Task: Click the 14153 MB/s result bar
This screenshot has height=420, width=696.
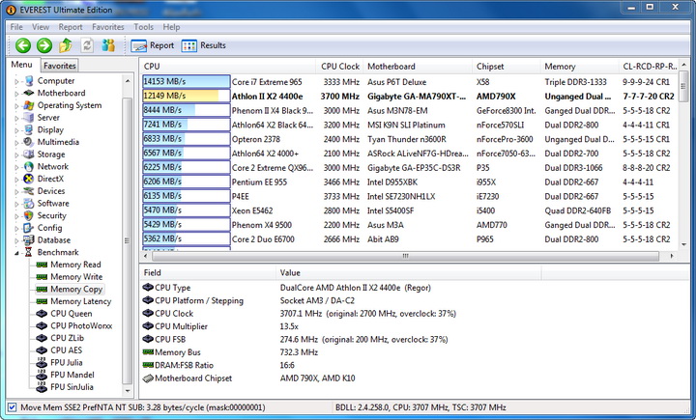Action: (x=186, y=82)
